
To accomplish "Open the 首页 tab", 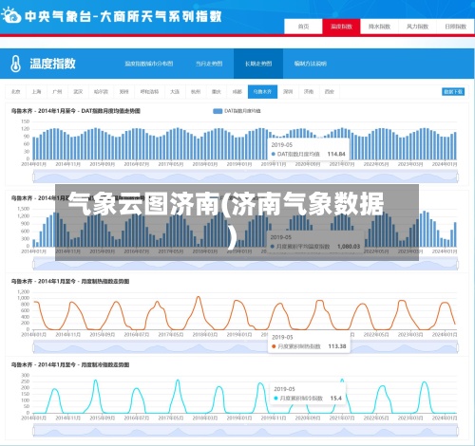I will click(x=303, y=27).
